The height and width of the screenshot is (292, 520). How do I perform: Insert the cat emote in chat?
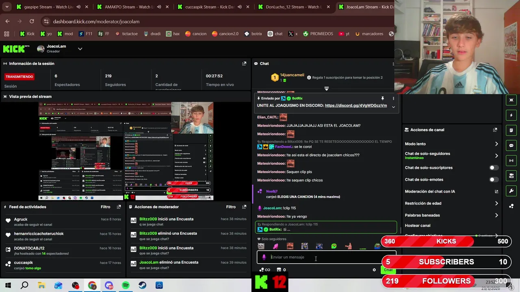(261, 246)
